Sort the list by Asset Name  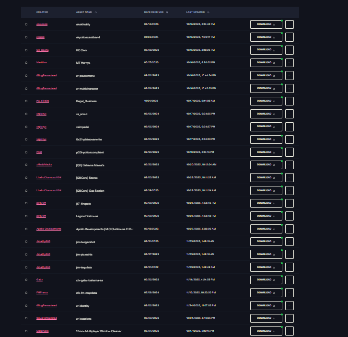(x=96, y=12)
